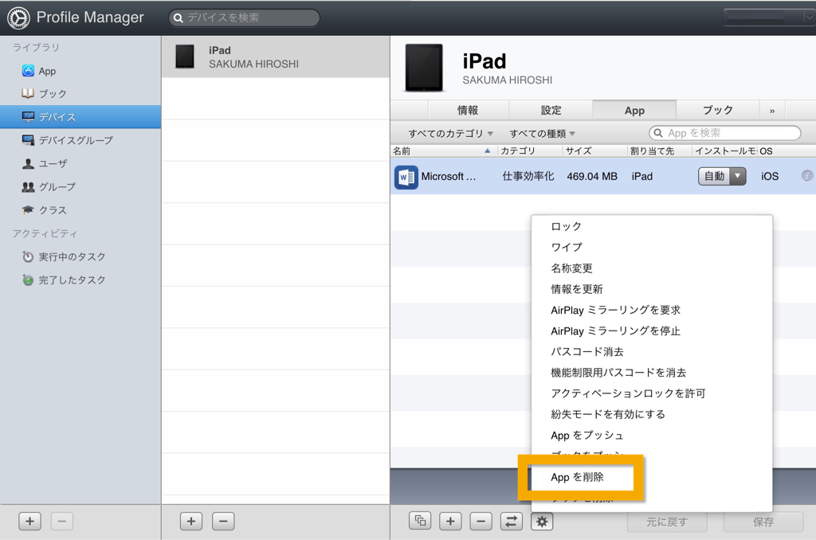Open the user menu dropdown at top right
The height and width of the screenshot is (540, 816).
click(x=769, y=18)
